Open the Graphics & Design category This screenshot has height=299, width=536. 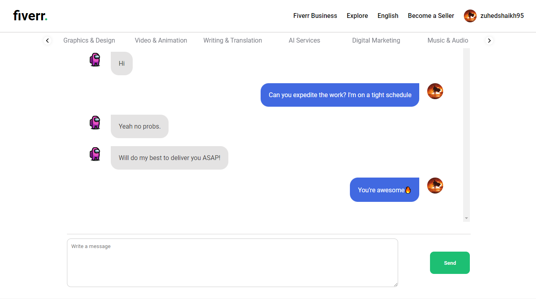point(89,40)
